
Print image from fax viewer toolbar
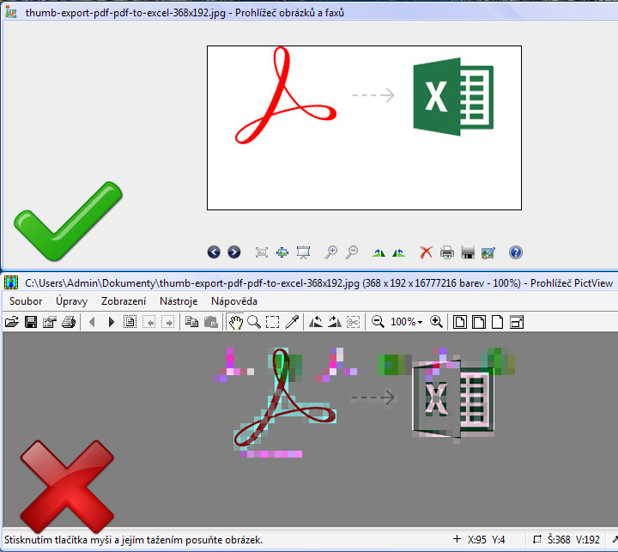(447, 252)
